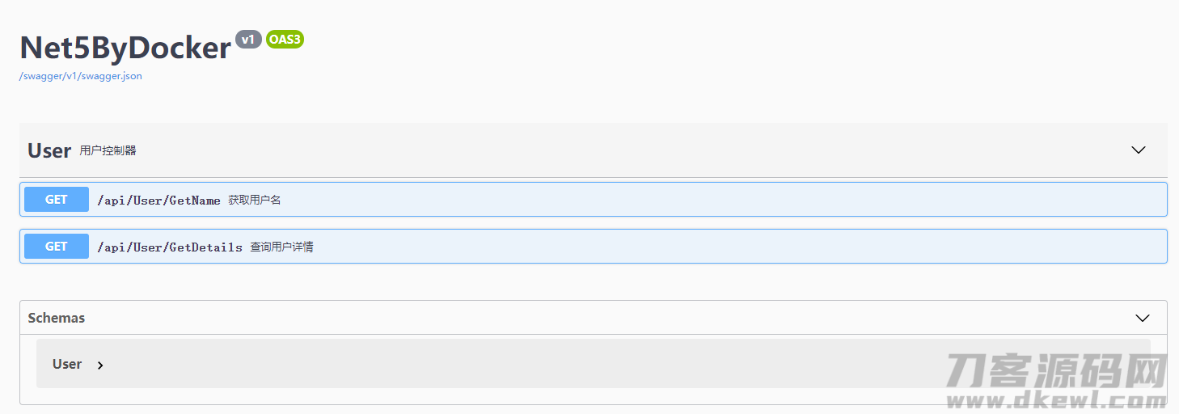
Task: Open the /swagger/v1/swagger.json link
Action: point(81,76)
